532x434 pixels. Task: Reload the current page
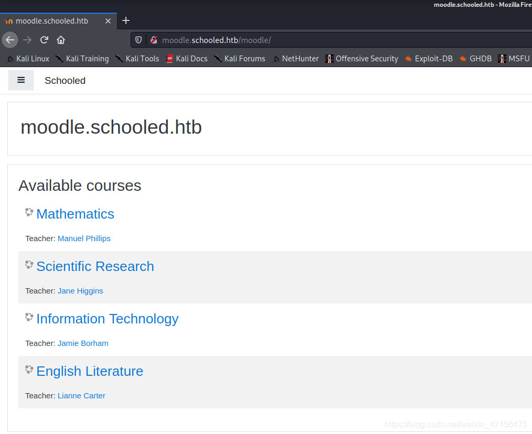click(44, 40)
